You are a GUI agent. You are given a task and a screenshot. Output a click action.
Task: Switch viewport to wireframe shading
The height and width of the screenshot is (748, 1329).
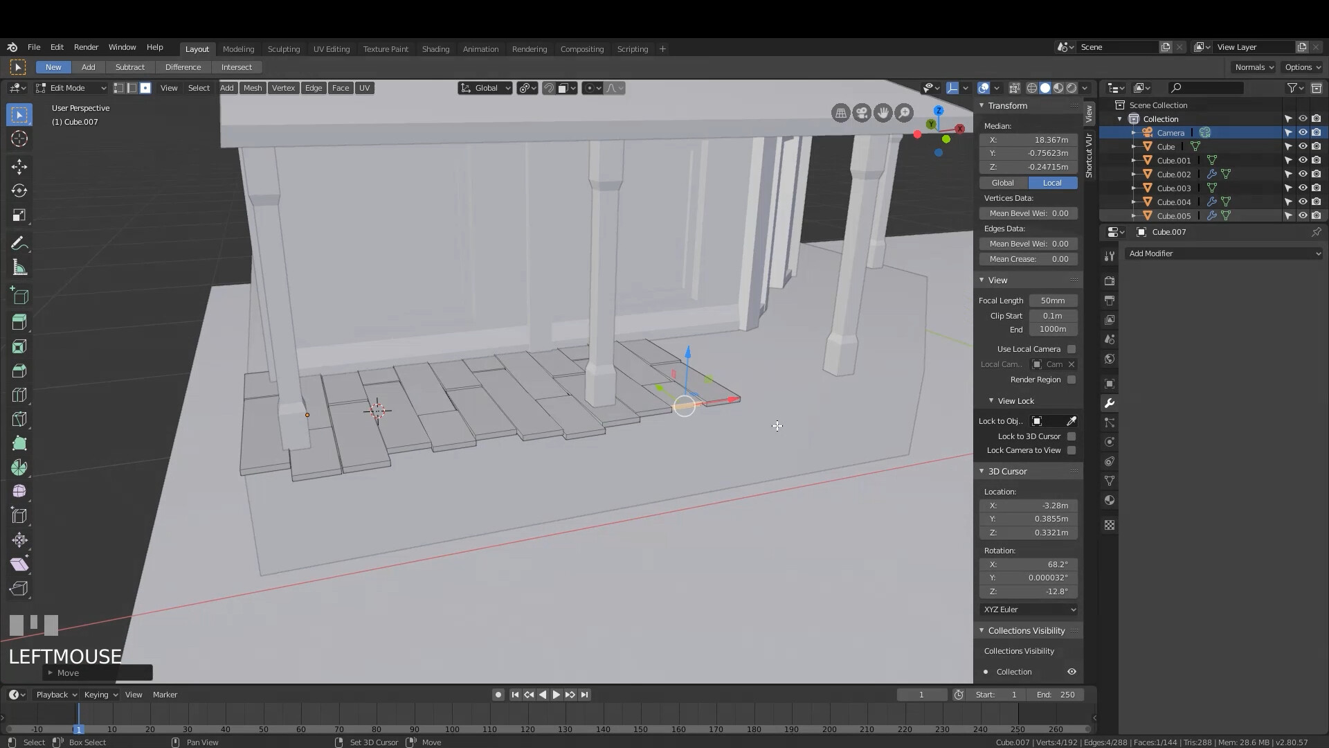point(1031,88)
